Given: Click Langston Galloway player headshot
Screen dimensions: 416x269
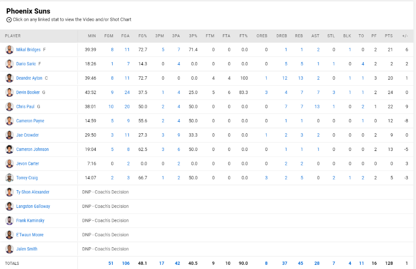Looking at the screenshot, I should point(9,206).
